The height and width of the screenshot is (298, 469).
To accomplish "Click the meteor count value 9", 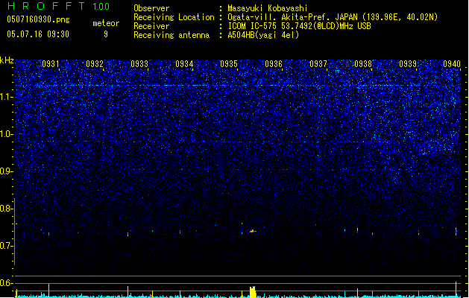I will 106,34.
